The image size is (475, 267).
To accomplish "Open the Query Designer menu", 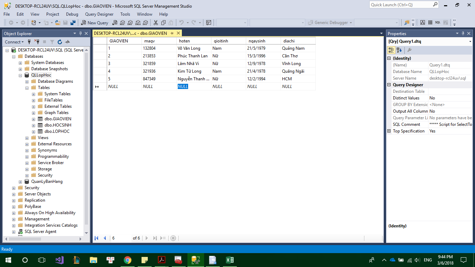I will [99, 14].
